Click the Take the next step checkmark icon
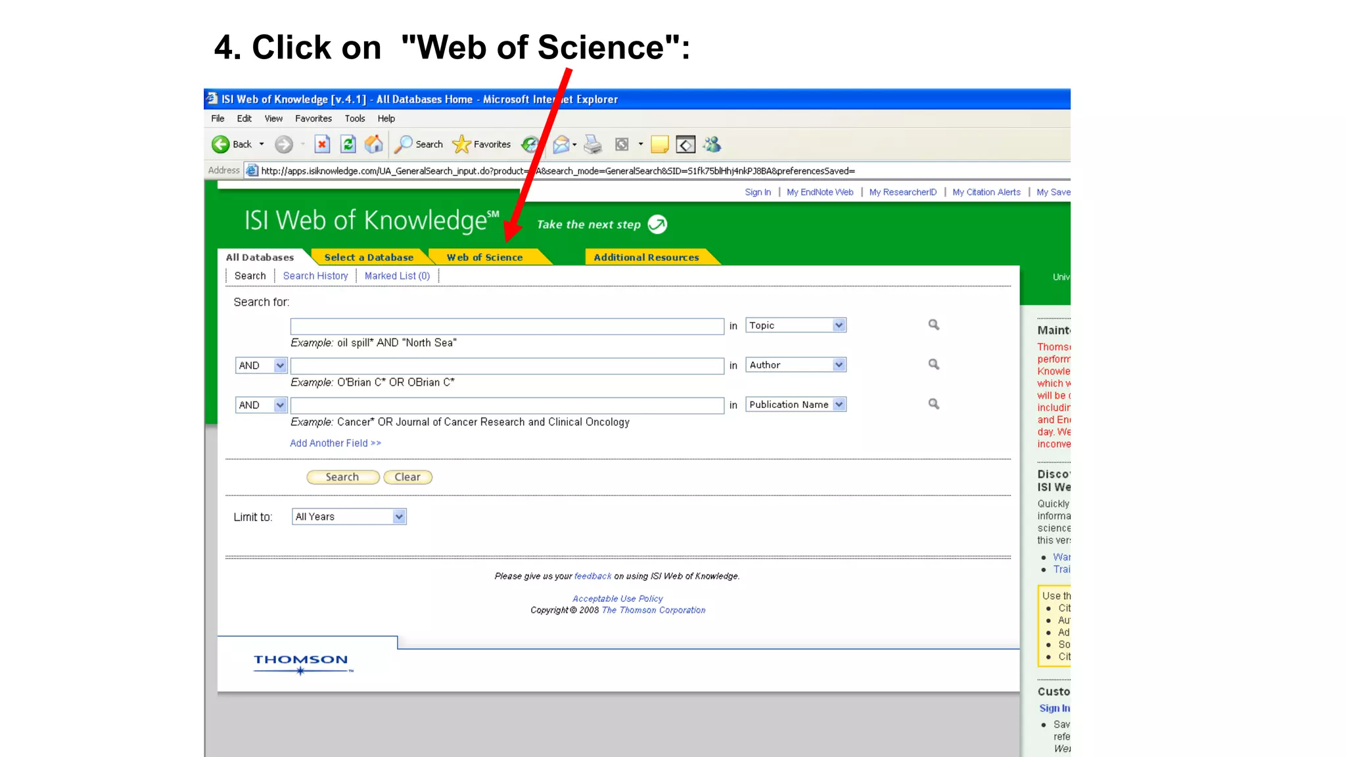Screen dimensions: 1346x757 click(x=657, y=225)
